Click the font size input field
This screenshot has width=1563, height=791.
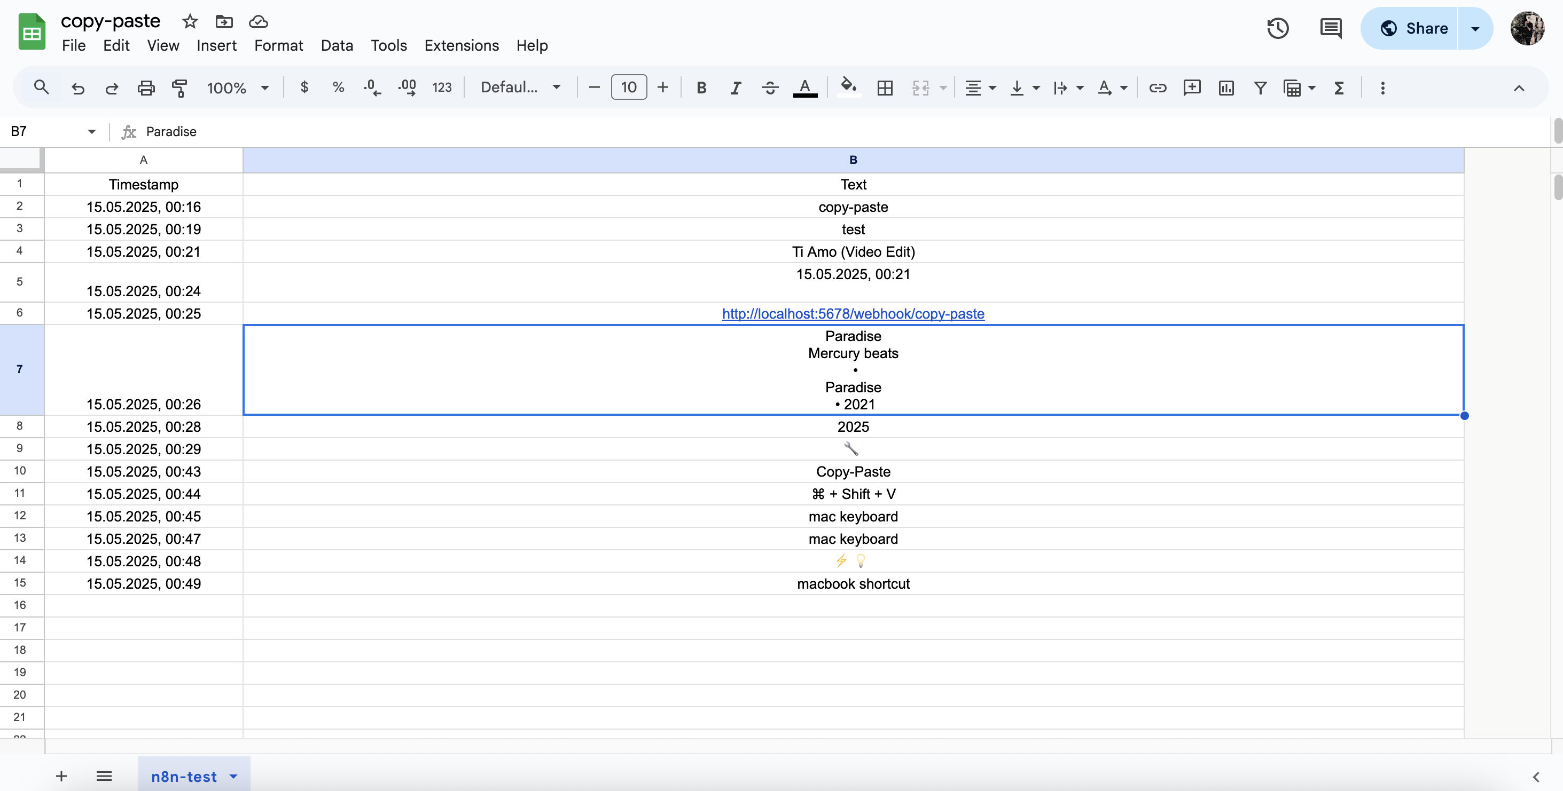click(629, 88)
